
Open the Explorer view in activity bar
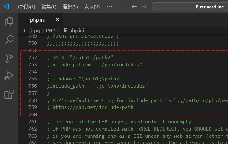9,22
